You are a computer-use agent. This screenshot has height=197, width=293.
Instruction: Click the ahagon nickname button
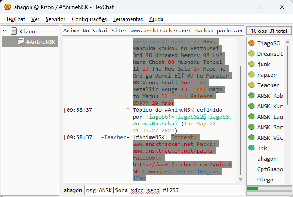73,190
